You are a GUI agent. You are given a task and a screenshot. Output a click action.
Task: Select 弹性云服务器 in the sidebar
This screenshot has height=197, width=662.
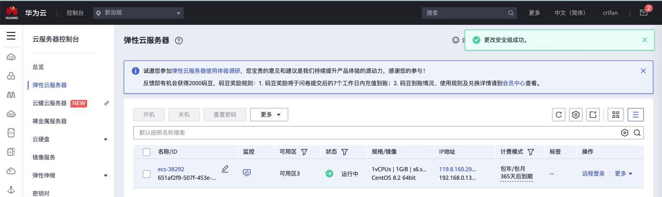click(49, 85)
